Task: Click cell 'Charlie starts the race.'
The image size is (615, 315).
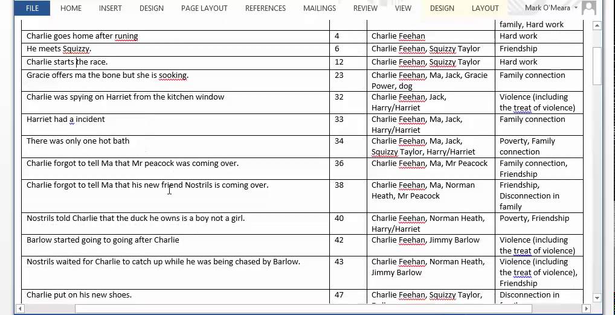Action: (x=176, y=63)
